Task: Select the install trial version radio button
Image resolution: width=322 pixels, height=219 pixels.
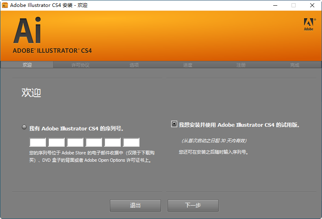Action: (174, 124)
